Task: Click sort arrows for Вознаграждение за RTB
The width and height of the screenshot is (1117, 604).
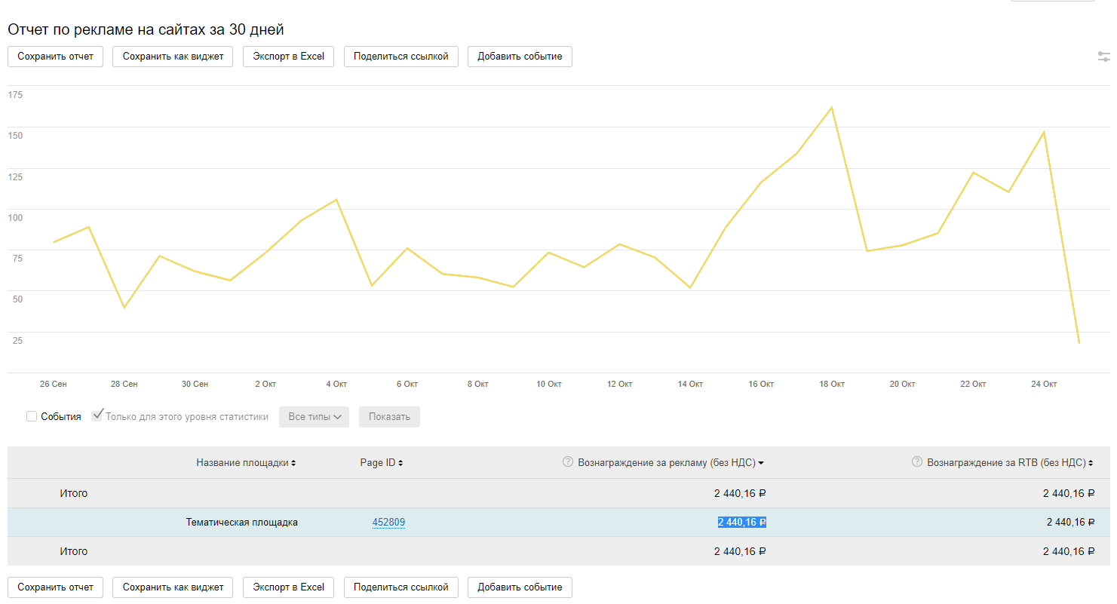Action: [1091, 463]
